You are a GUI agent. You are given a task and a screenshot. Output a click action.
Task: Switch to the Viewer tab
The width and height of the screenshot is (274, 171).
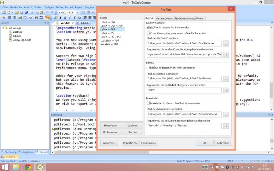tap(200, 18)
